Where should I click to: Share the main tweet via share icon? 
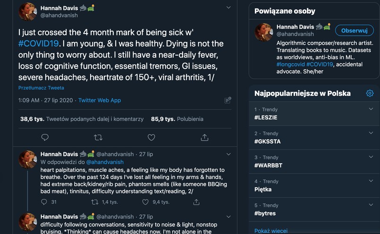[204, 137]
